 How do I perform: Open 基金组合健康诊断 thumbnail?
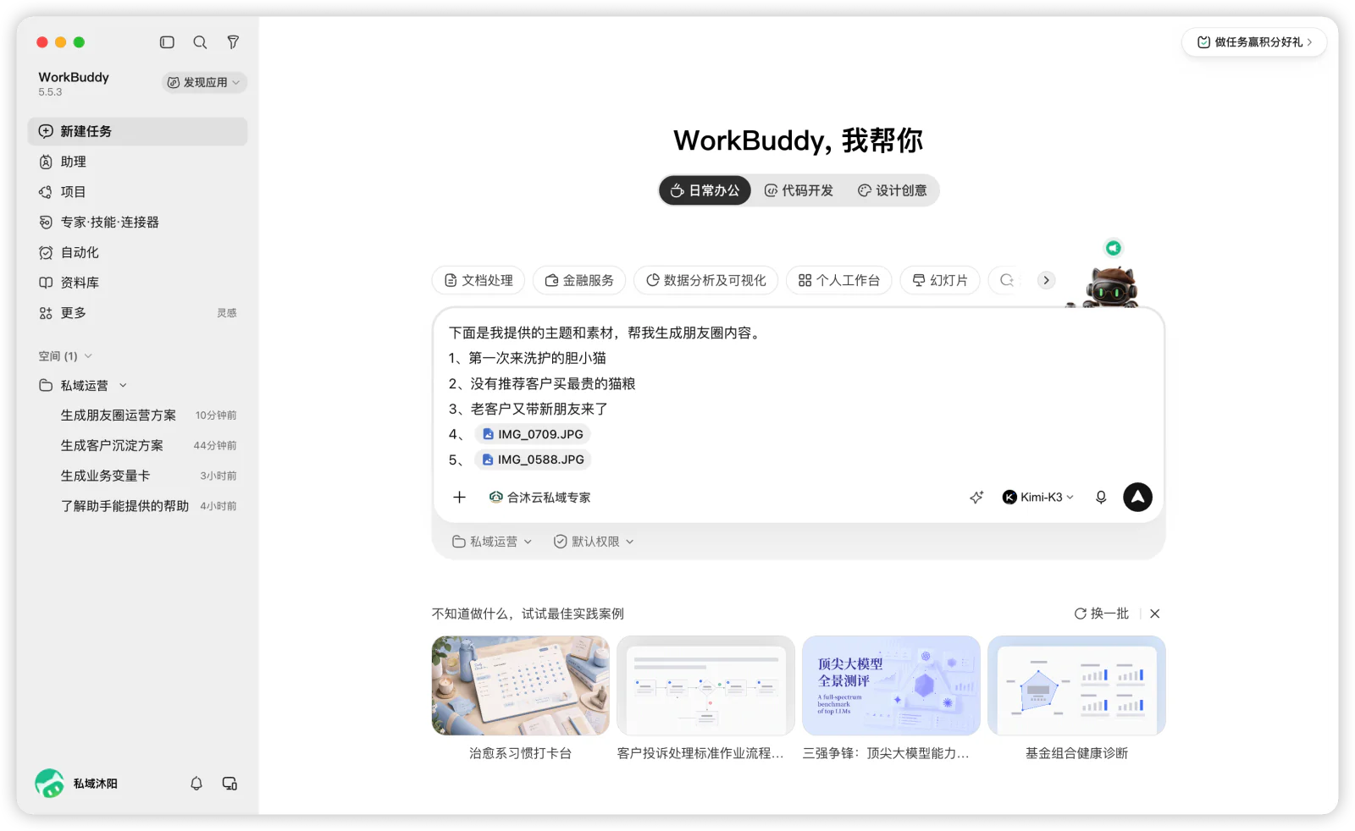pos(1076,685)
